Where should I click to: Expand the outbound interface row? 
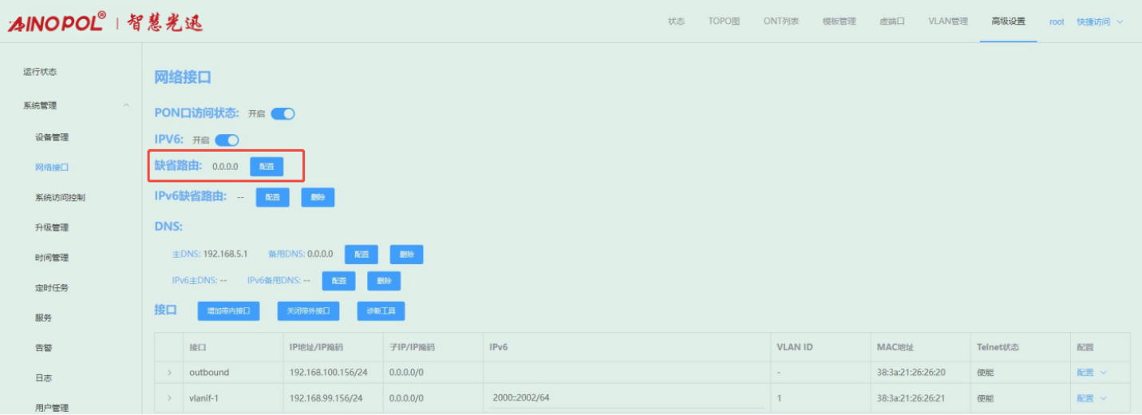tap(169, 373)
